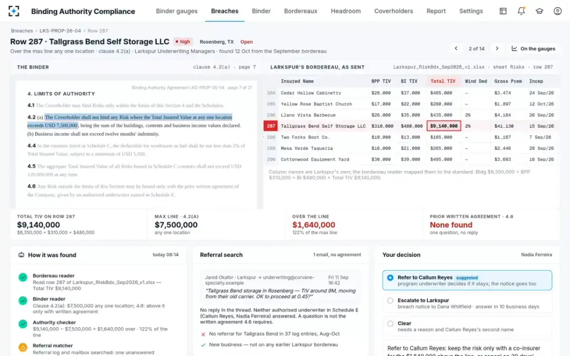The width and height of the screenshot is (570, 356).
Task: Open the notifications bell
Action: [x=521, y=11]
